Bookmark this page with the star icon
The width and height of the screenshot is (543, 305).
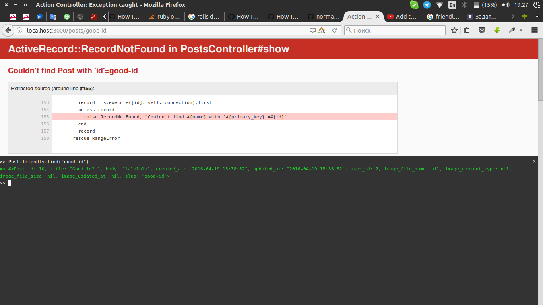454,30
